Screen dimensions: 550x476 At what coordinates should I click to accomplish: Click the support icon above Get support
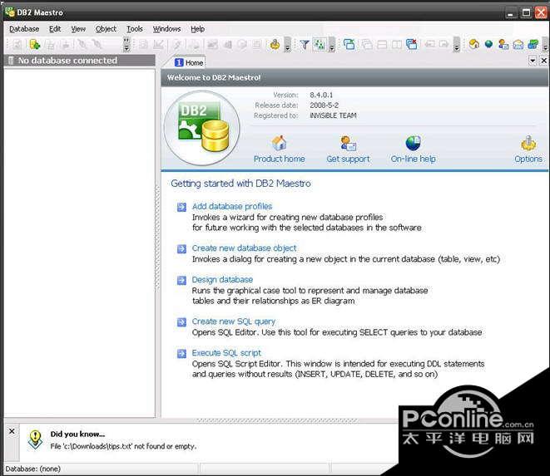coord(349,143)
